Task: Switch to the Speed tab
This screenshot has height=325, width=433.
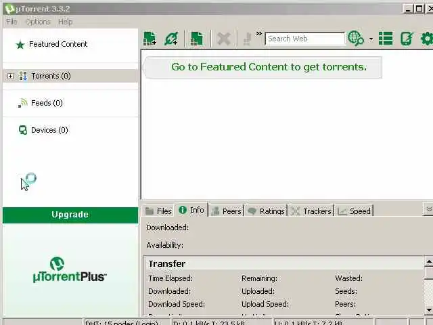Action: pyautogui.click(x=355, y=211)
